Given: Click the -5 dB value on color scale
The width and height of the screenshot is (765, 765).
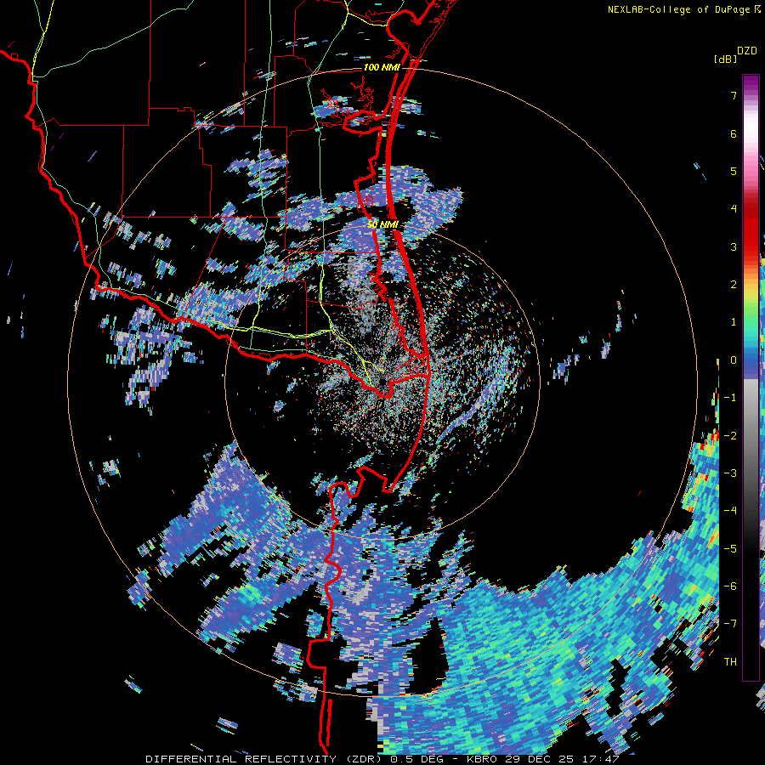Looking at the screenshot, I should (x=730, y=549).
